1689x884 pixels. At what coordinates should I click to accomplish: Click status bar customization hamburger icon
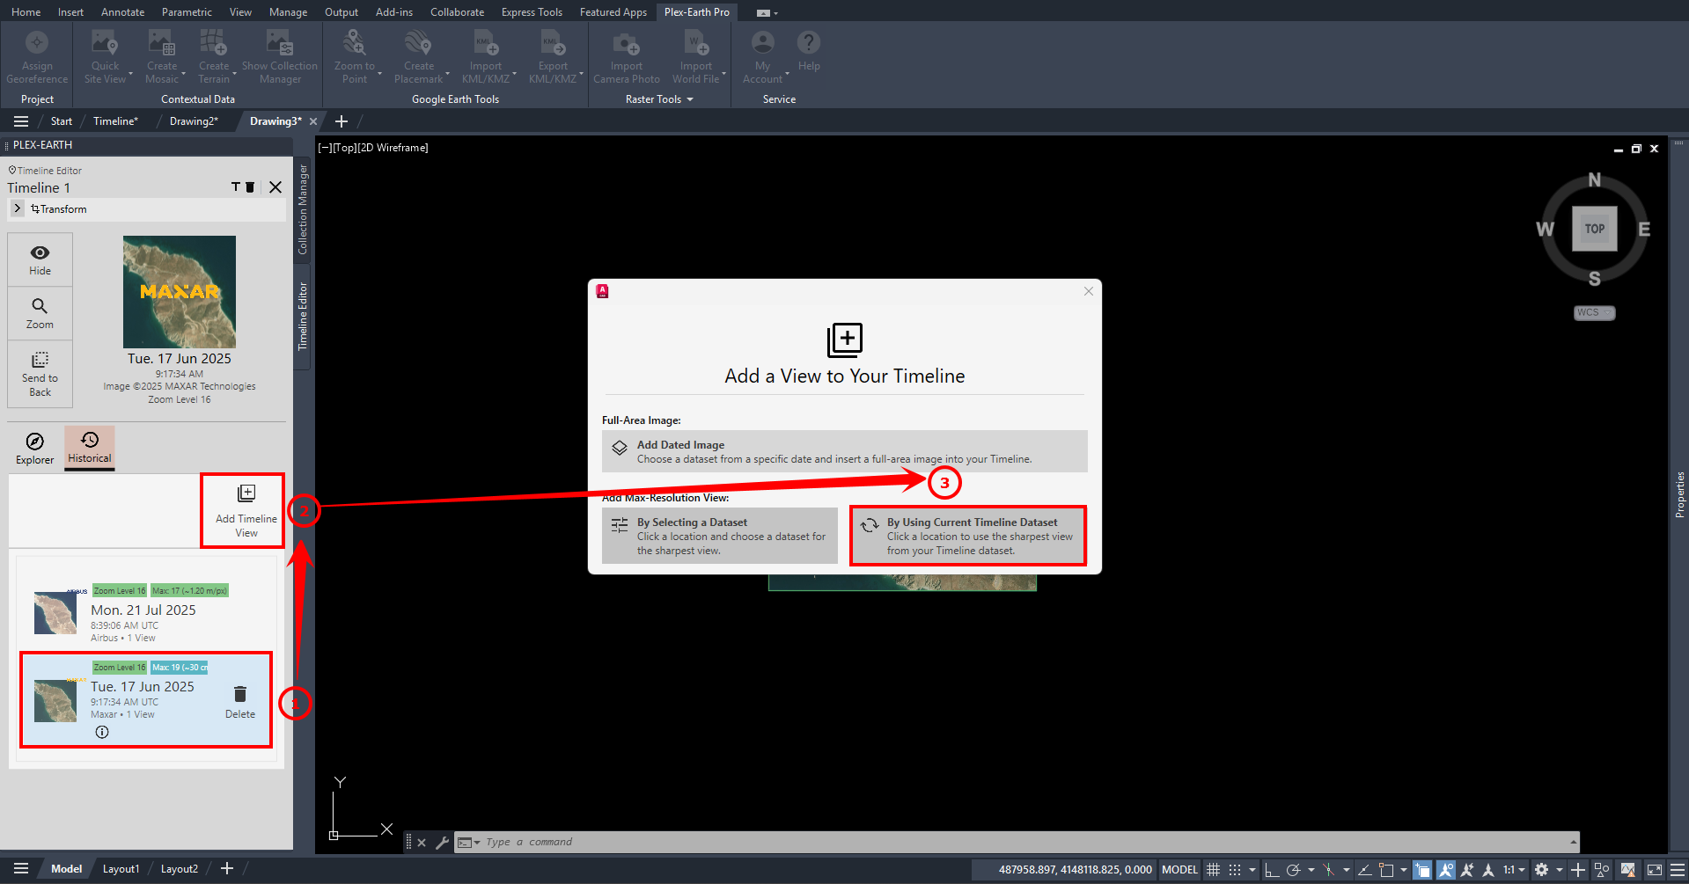[1678, 869]
